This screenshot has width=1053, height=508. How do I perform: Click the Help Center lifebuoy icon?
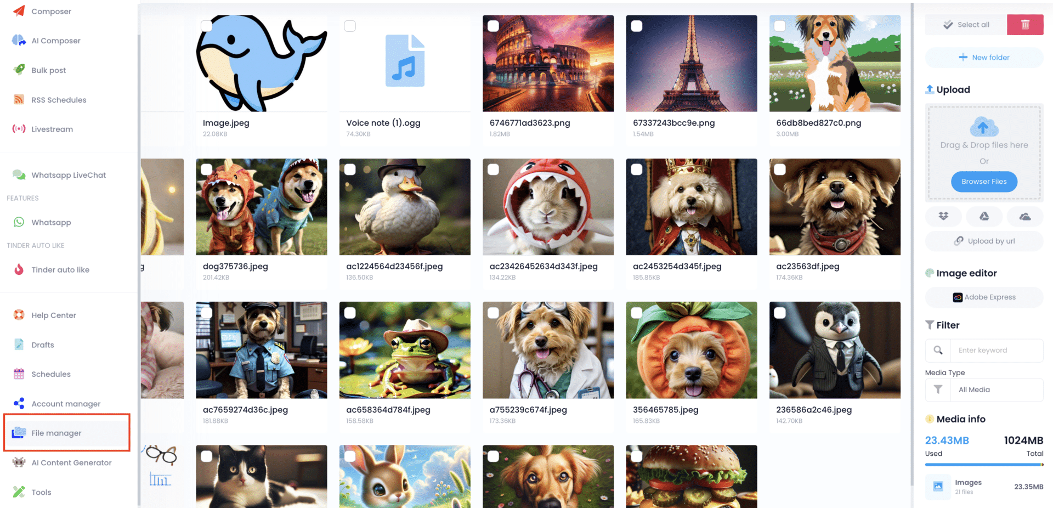pyautogui.click(x=19, y=315)
